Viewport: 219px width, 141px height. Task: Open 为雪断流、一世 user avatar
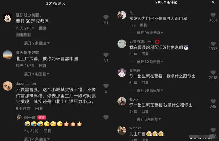click(x=122, y=44)
